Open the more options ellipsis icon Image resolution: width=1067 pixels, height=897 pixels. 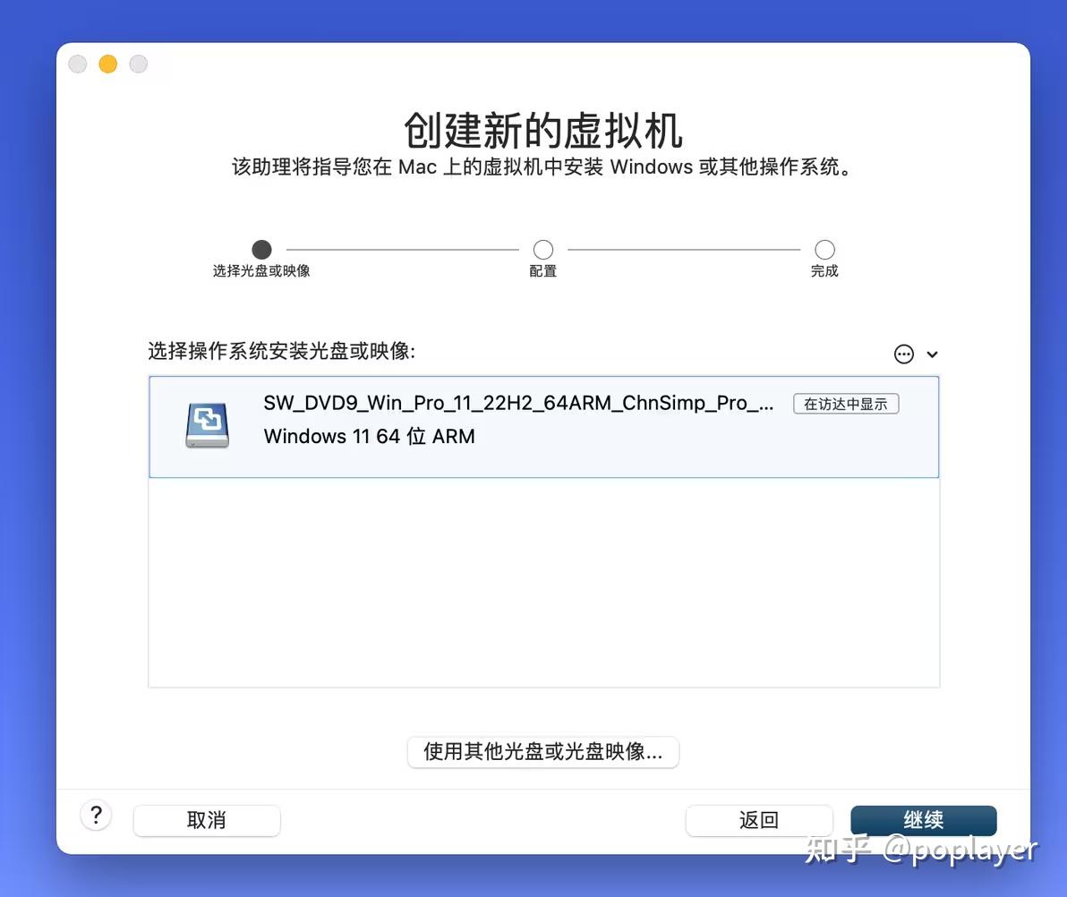[904, 354]
